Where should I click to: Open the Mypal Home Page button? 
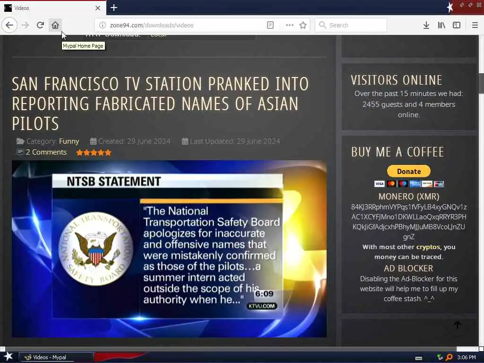[55, 25]
